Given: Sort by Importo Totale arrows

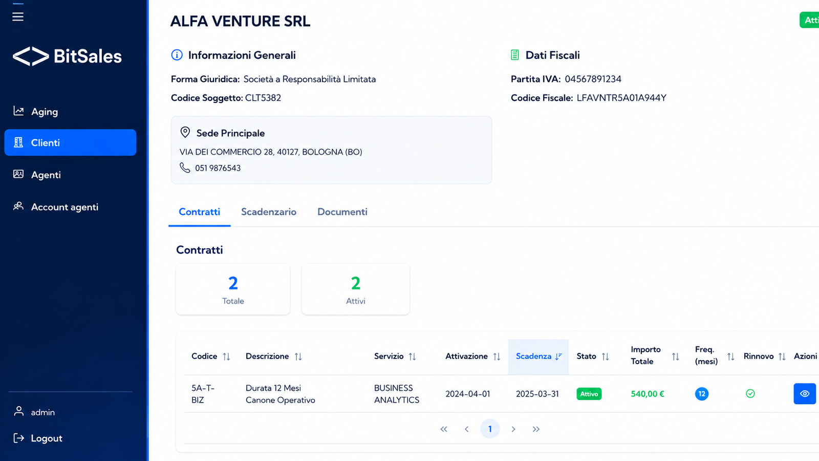Looking at the screenshot, I should pyautogui.click(x=675, y=357).
